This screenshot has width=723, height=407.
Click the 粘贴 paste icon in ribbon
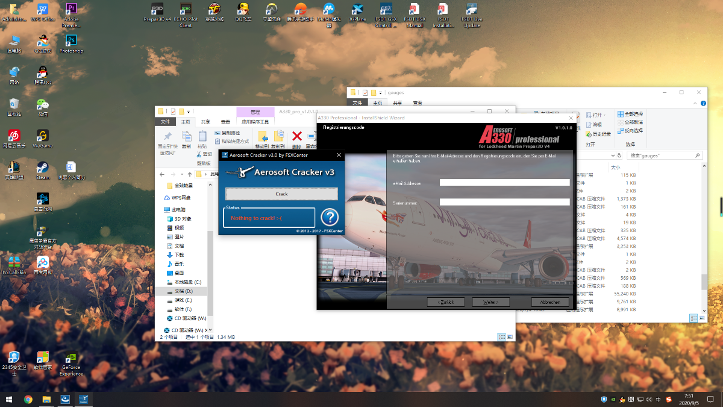pos(202,136)
